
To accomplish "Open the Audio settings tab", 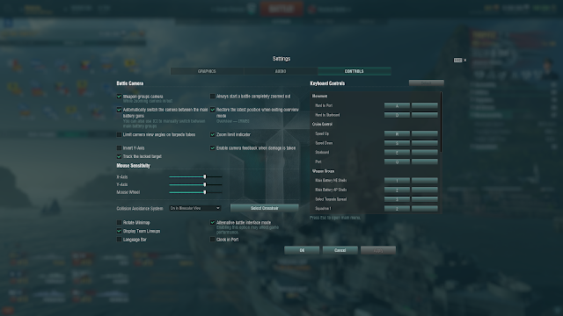I will pyautogui.click(x=281, y=71).
